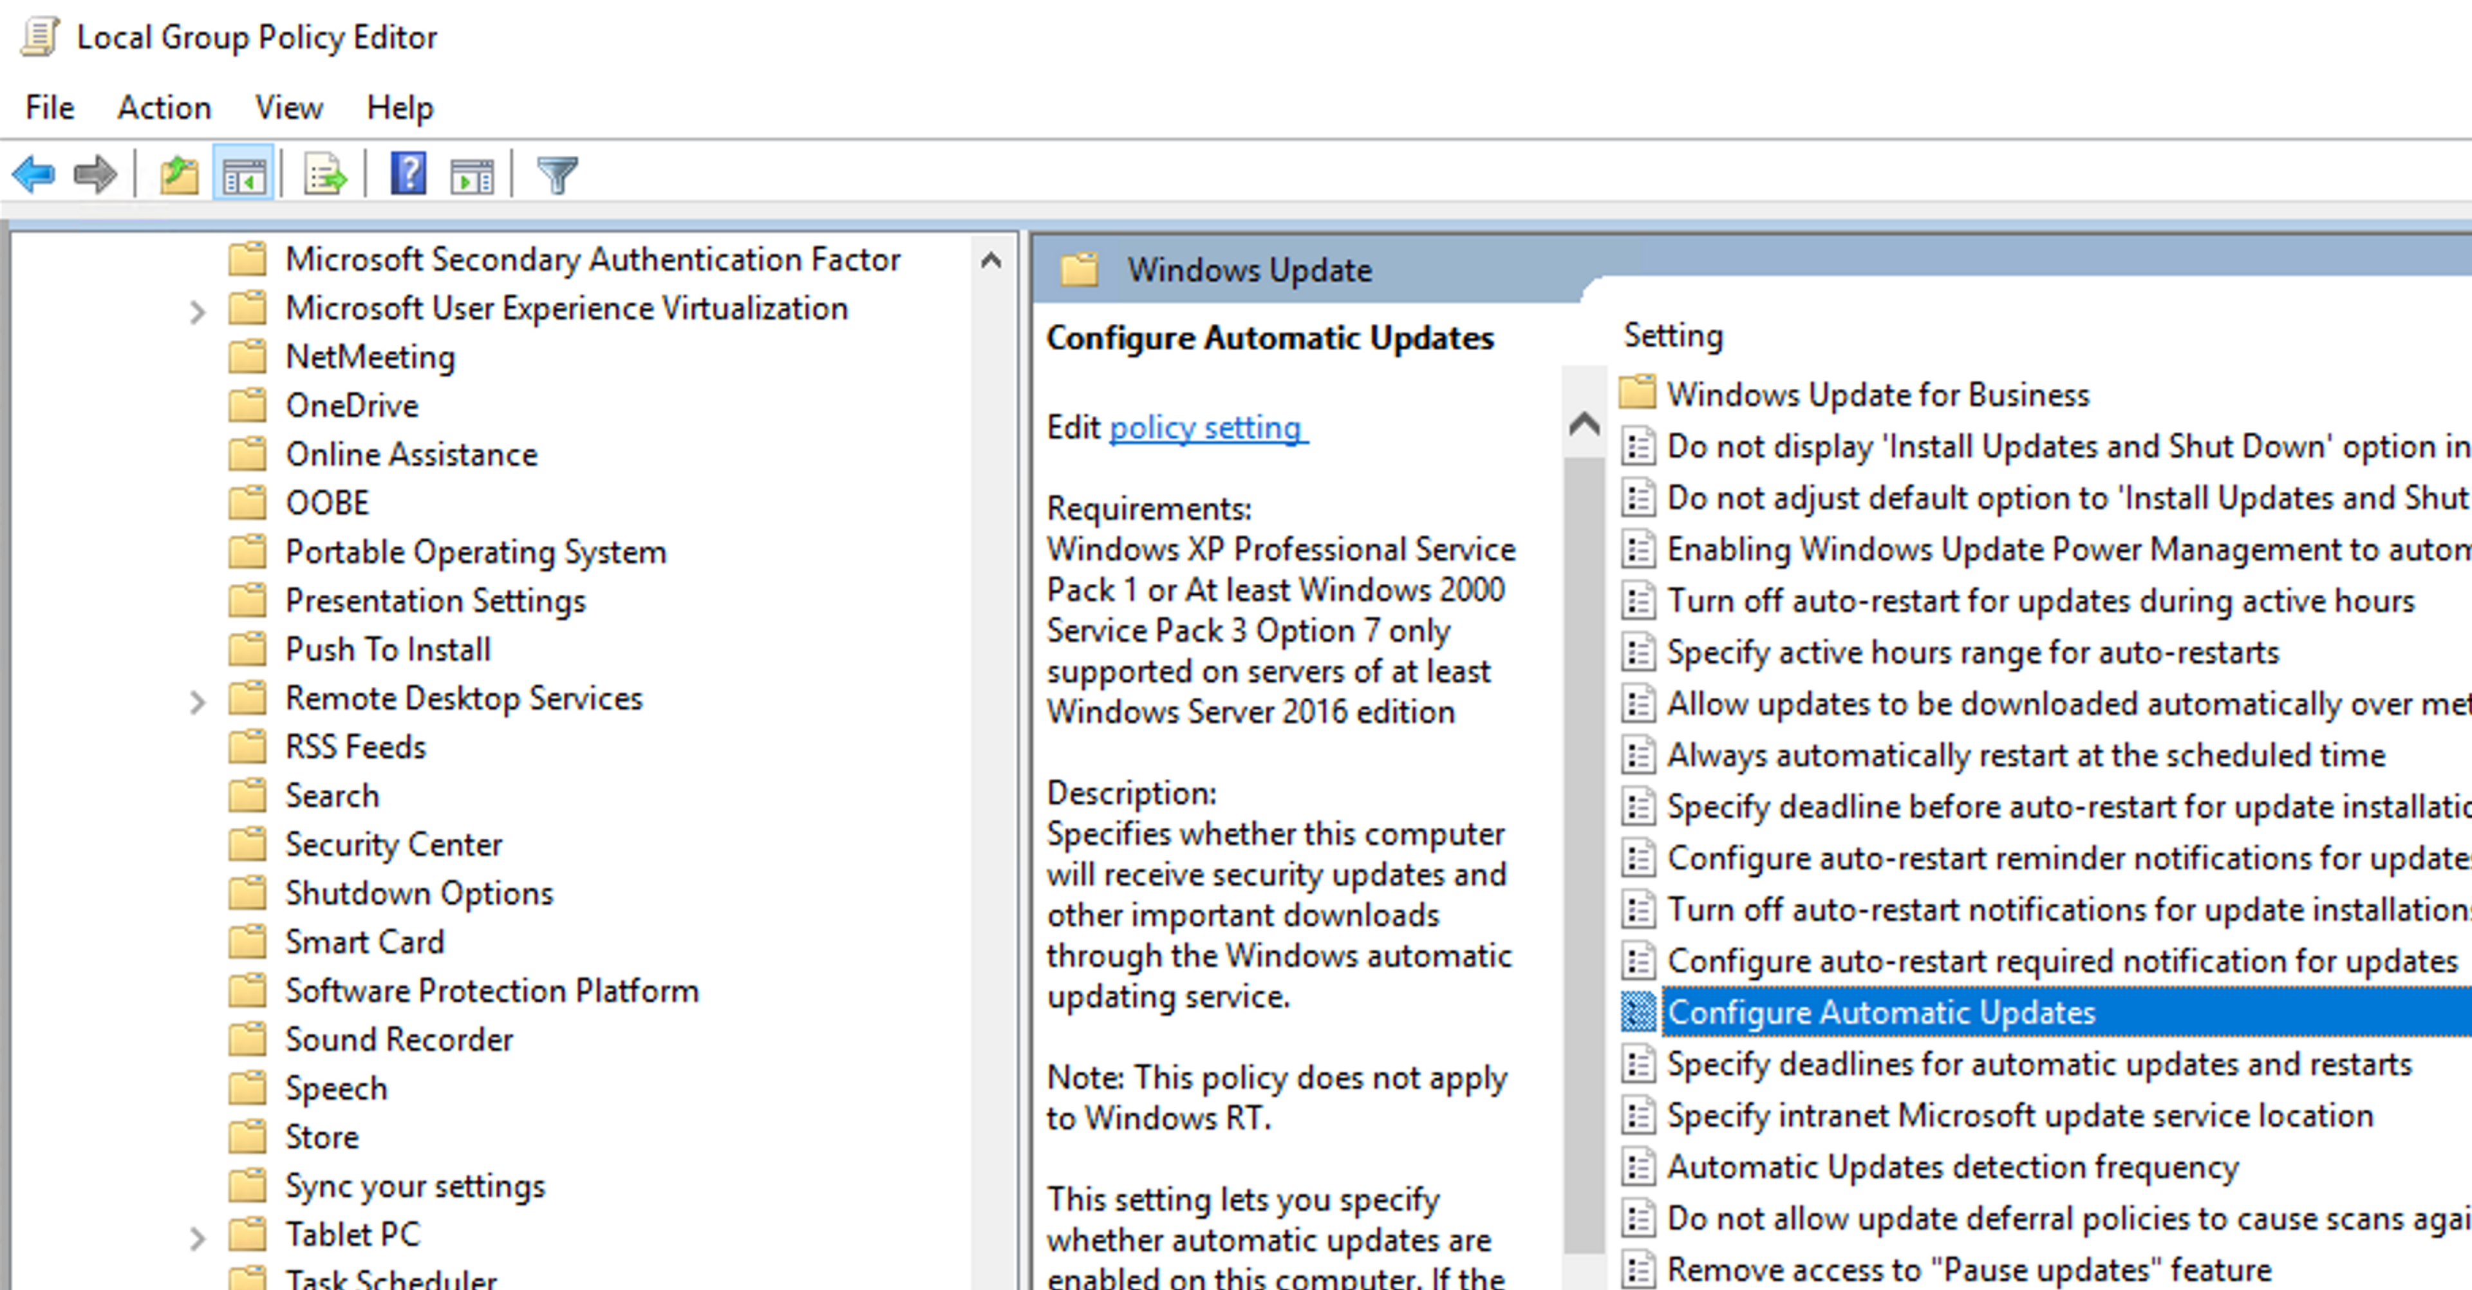Click the tree pane scroll up arrow
This screenshot has height=1290, width=2472.
[991, 260]
